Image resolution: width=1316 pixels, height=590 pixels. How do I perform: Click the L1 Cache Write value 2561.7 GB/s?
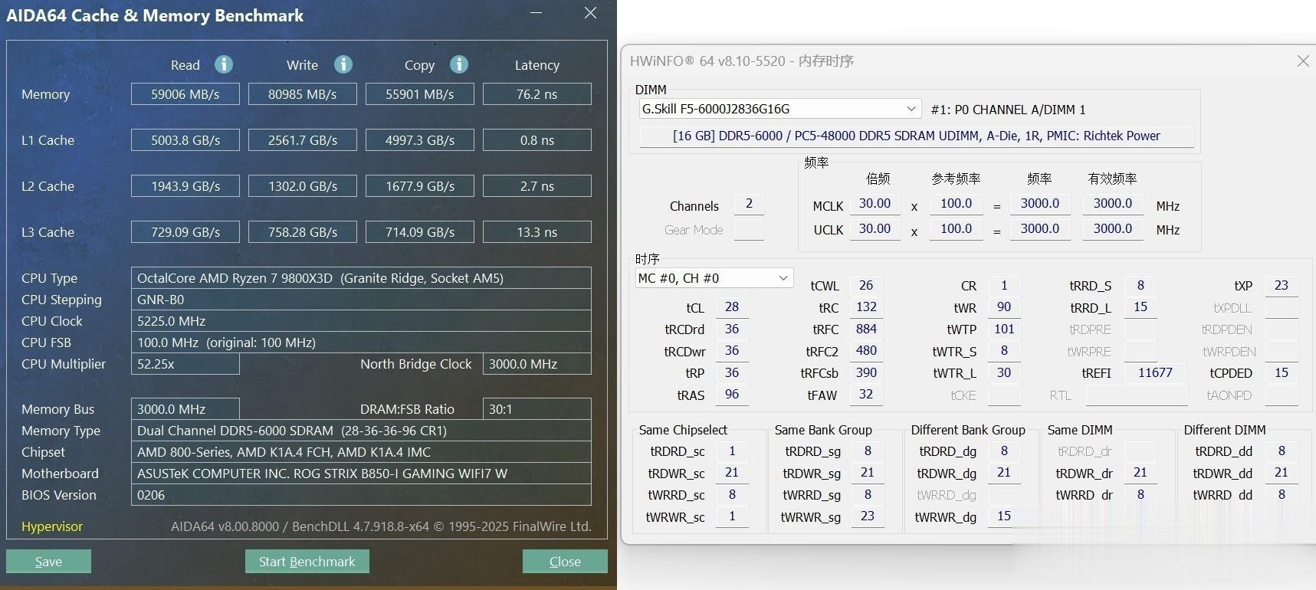click(x=303, y=140)
